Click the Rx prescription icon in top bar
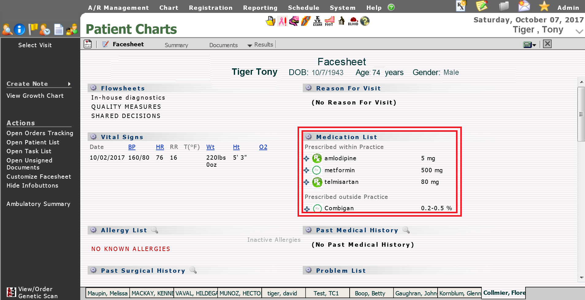 click(461, 6)
